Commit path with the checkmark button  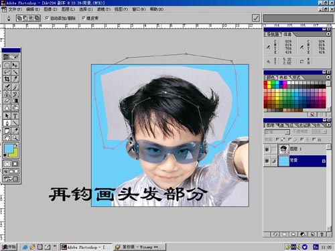click(256, 18)
